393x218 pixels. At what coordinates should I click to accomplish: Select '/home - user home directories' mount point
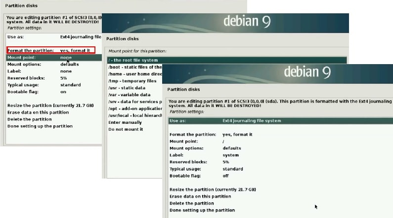pos(135,74)
